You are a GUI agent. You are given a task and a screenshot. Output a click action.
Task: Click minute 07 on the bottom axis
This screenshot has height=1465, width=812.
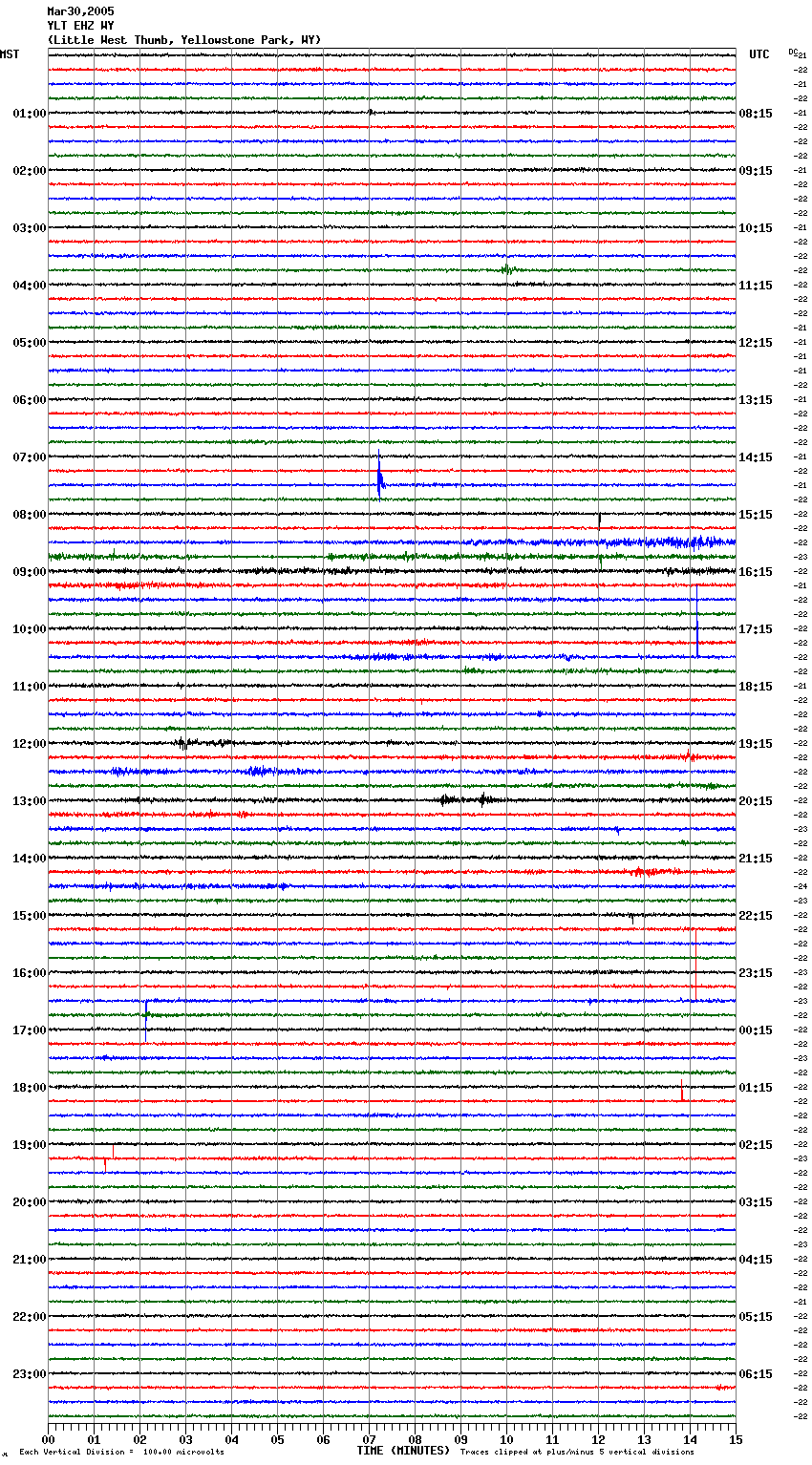pyautogui.click(x=369, y=1439)
